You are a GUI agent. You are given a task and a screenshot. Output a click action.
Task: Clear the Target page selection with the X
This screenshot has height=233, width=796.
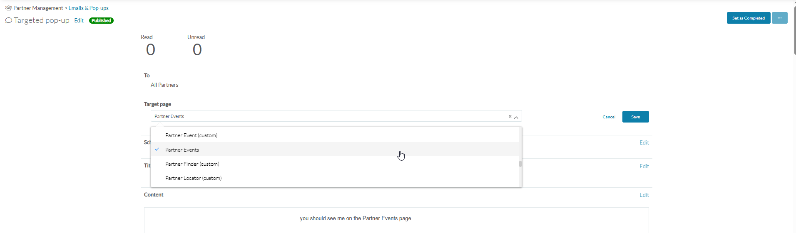pyautogui.click(x=510, y=117)
